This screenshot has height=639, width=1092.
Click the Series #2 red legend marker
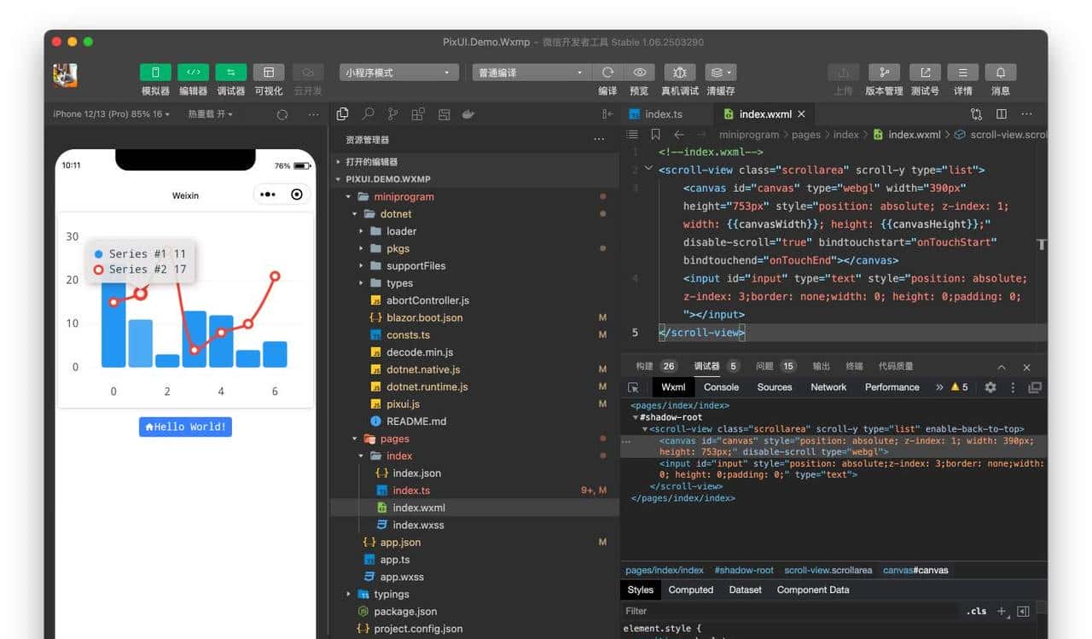tap(98, 270)
